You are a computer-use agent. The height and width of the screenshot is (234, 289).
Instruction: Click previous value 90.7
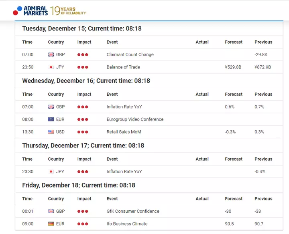259,224
